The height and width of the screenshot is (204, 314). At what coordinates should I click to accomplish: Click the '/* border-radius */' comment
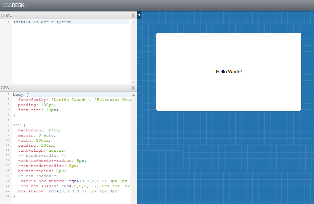[42, 155]
